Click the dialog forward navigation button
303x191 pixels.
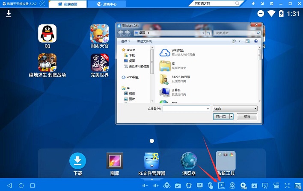coord(127,33)
